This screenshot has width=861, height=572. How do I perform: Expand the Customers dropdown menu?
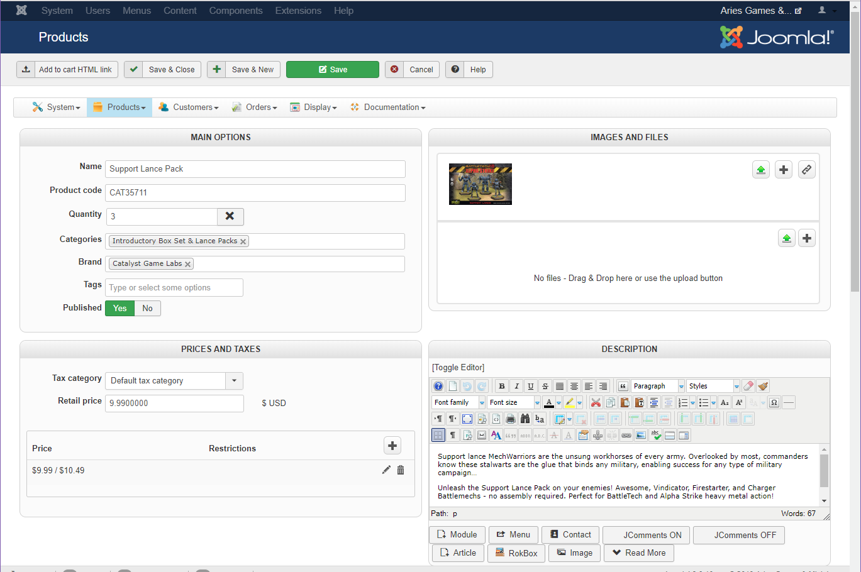point(189,107)
